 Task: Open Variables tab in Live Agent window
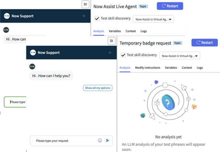click(114, 31)
